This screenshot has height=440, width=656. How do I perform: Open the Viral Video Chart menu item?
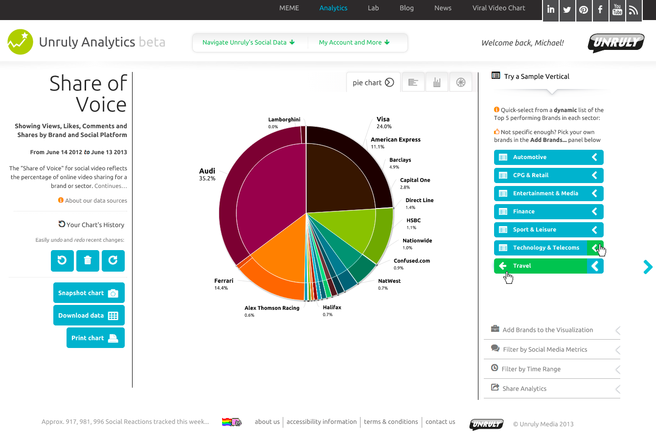[x=498, y=8]
